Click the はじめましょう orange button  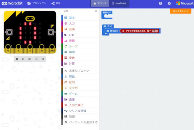coord(180,11)
